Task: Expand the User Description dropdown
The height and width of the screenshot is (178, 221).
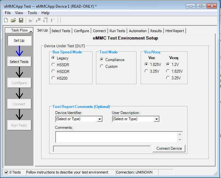Action: (156, 119)
